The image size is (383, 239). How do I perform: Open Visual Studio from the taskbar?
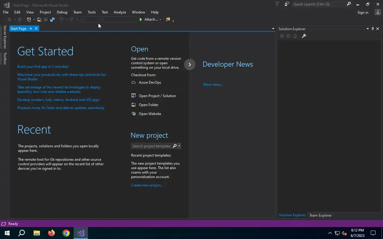(x=81, y=233)
